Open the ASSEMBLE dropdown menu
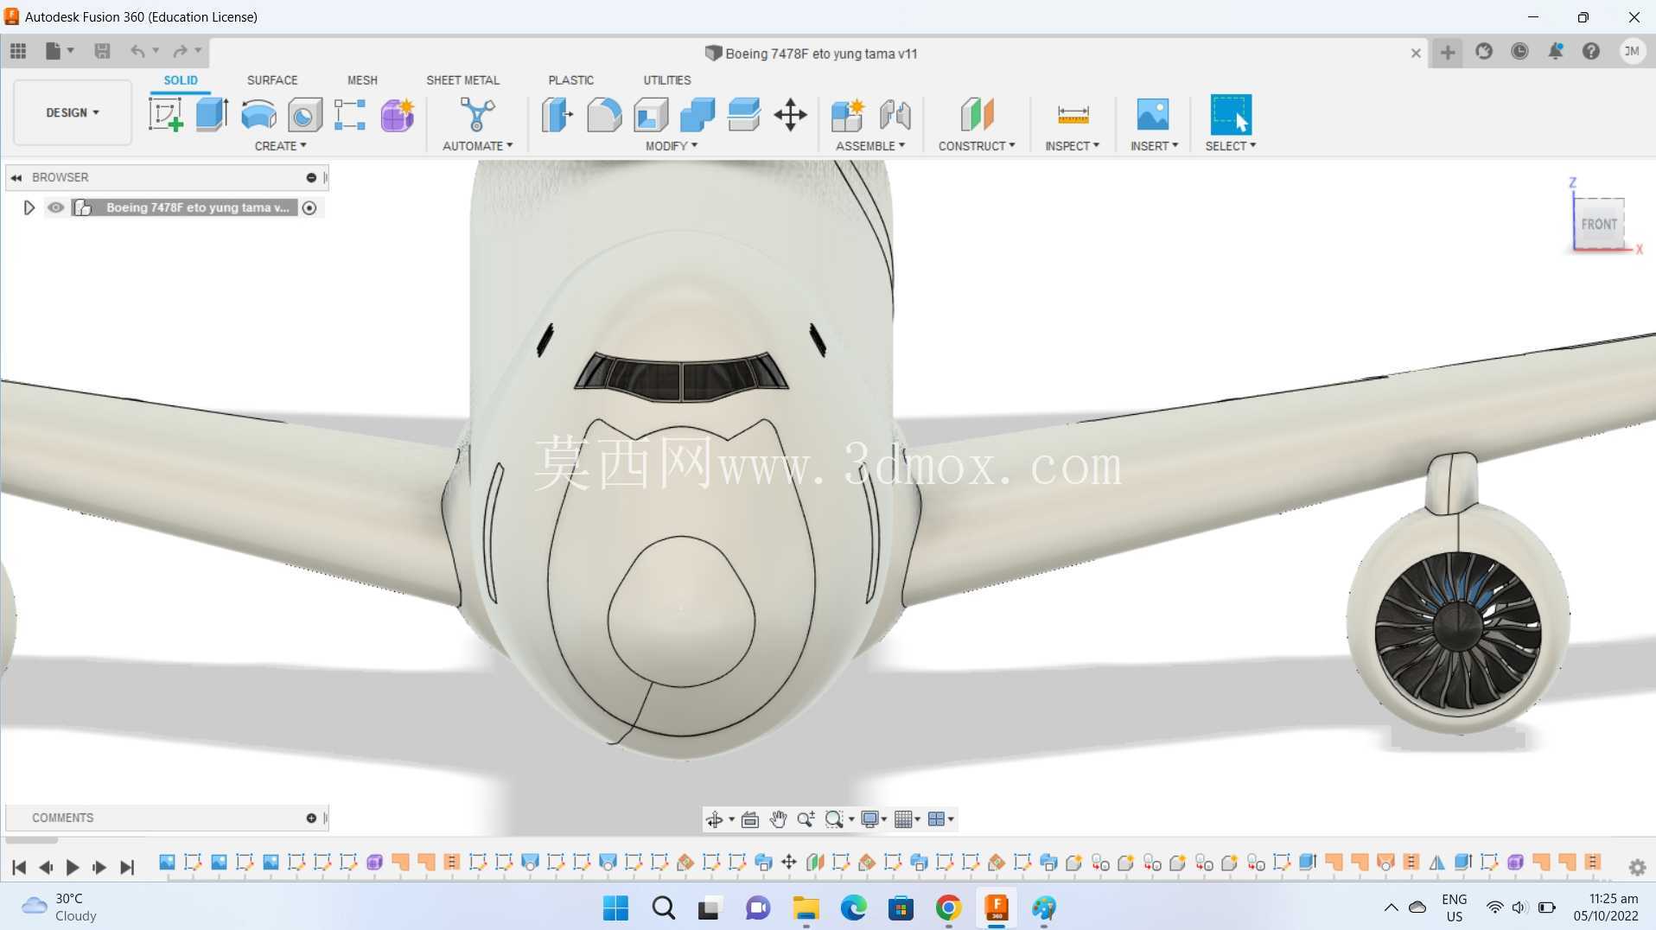This screenshot has height=930, width=1656. (870, 146)
